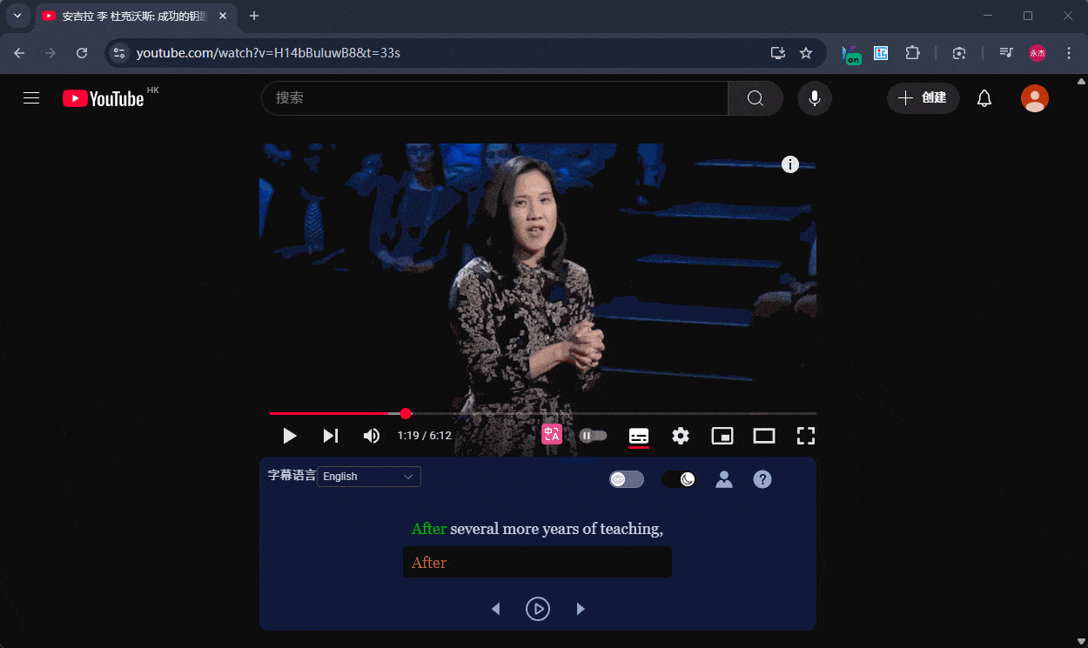This screenshot has width=1088, height=648.
Task: Click the YouTube settings gear icon
Action: tap(681, 436)
